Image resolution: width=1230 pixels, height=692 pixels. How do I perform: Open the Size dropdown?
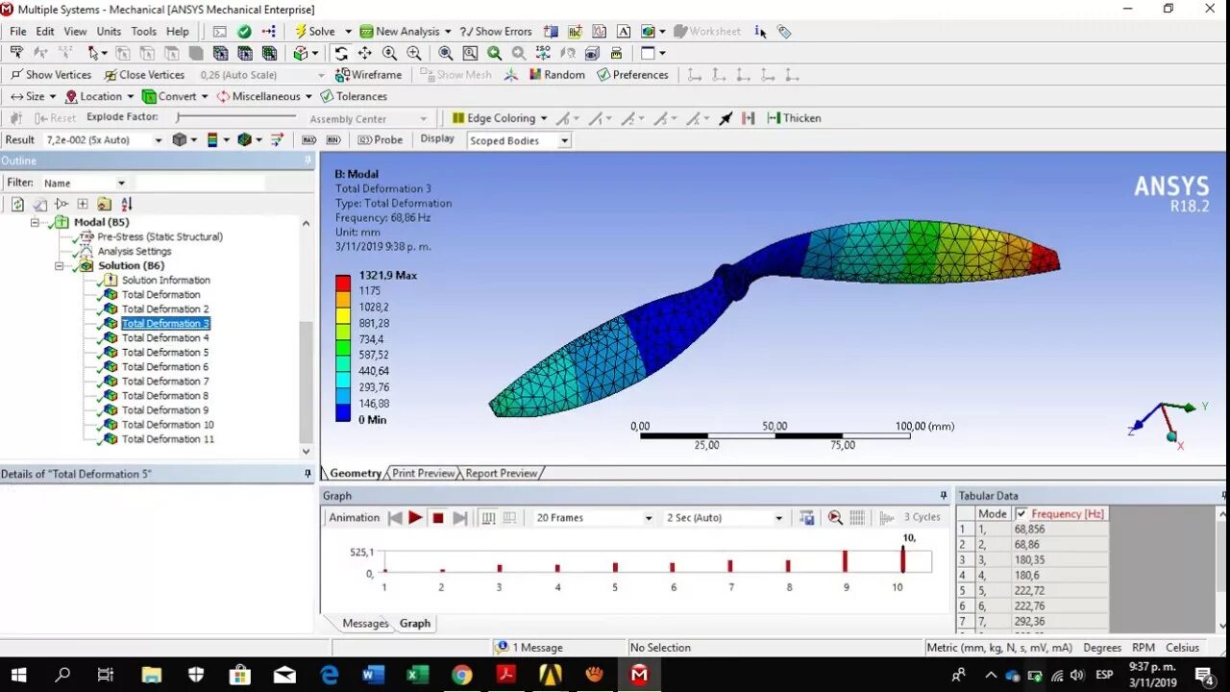(33, 96)
